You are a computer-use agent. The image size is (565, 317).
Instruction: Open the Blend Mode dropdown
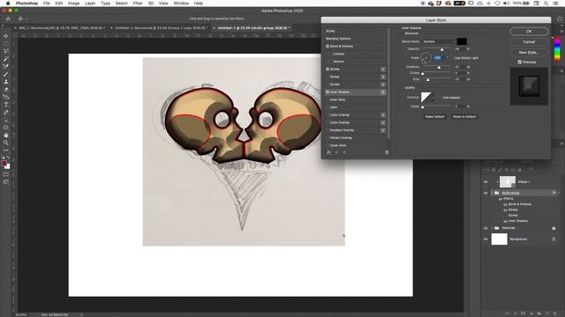[438, 41]
